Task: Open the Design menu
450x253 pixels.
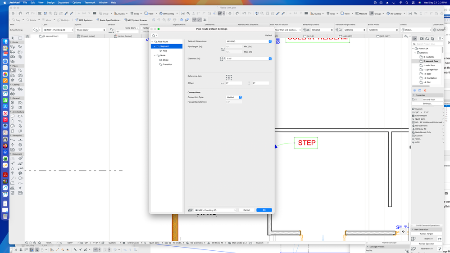Action: point(50,2)
